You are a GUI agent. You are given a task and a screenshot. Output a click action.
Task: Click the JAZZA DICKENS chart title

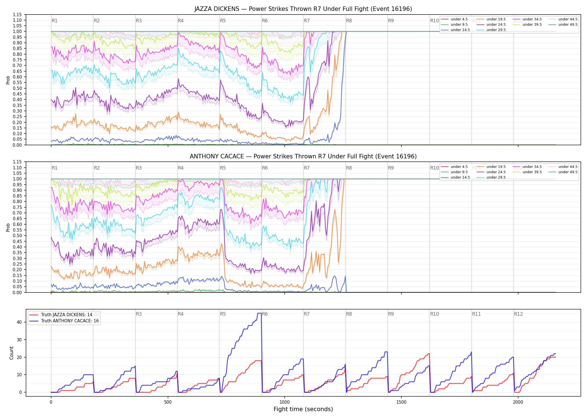pyautogui.click(x=303, y=9)
